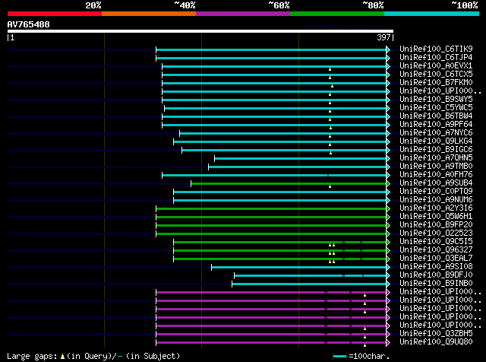The width and height of the screenshot is (486, 362).
Task: Click the cyan ~100% legend segment
Action: (x=432, y=14)
